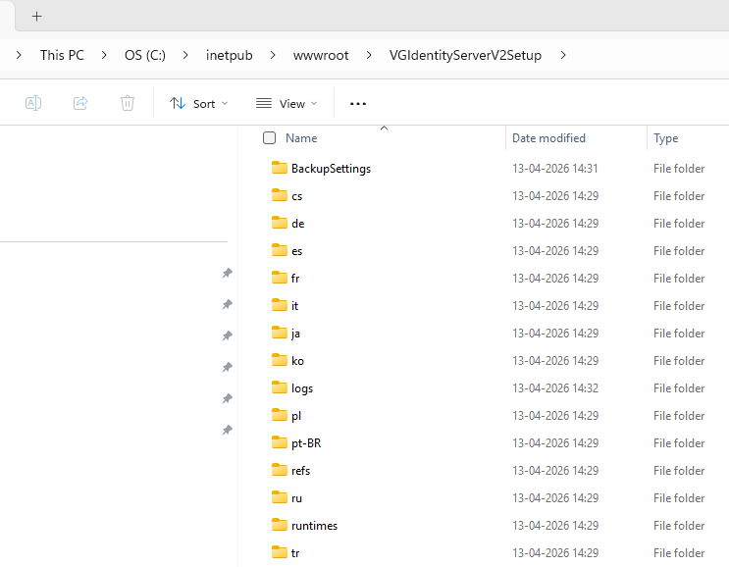Image resolution: width=729 pixels, height=567 pixels.
Task: Click the Delete trash icon
Action: (128, 103)
